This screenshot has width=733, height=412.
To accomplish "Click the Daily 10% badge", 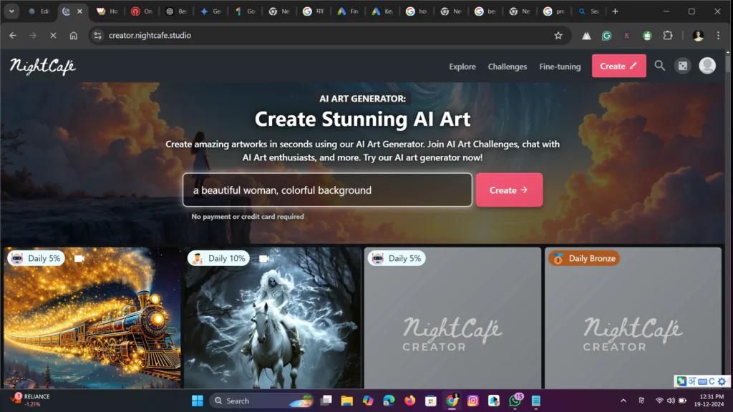I will pyautogui.click(x=219, y=258).
